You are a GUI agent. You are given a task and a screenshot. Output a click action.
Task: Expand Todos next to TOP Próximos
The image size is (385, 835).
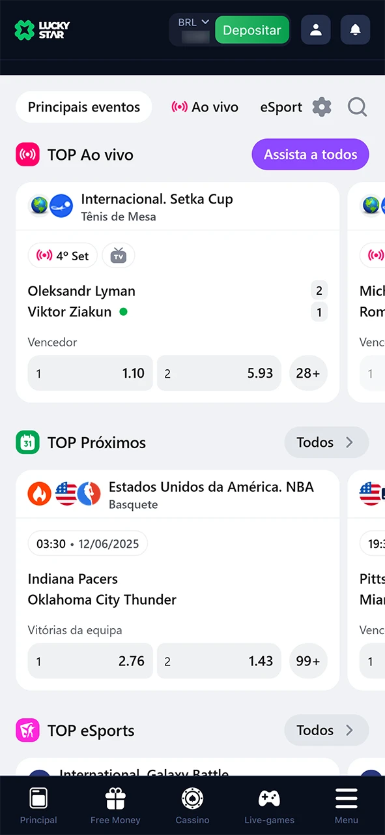click(326, 442)
